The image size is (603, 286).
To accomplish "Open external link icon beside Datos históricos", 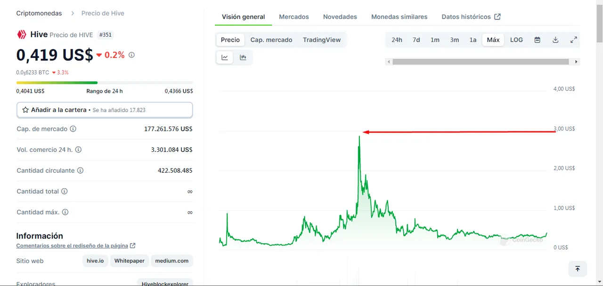I will click(497, 16).
